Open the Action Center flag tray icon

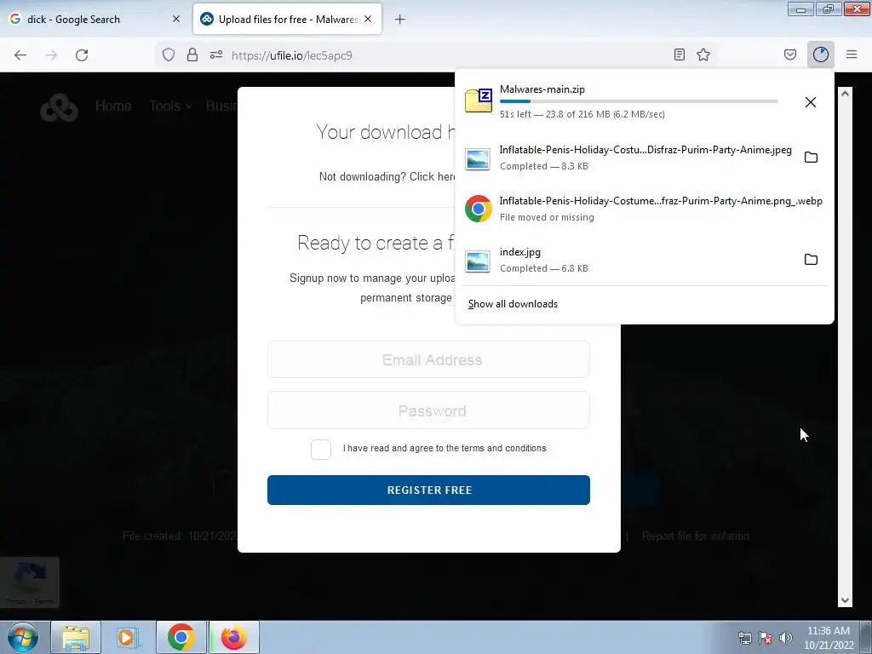coord(766,638)
